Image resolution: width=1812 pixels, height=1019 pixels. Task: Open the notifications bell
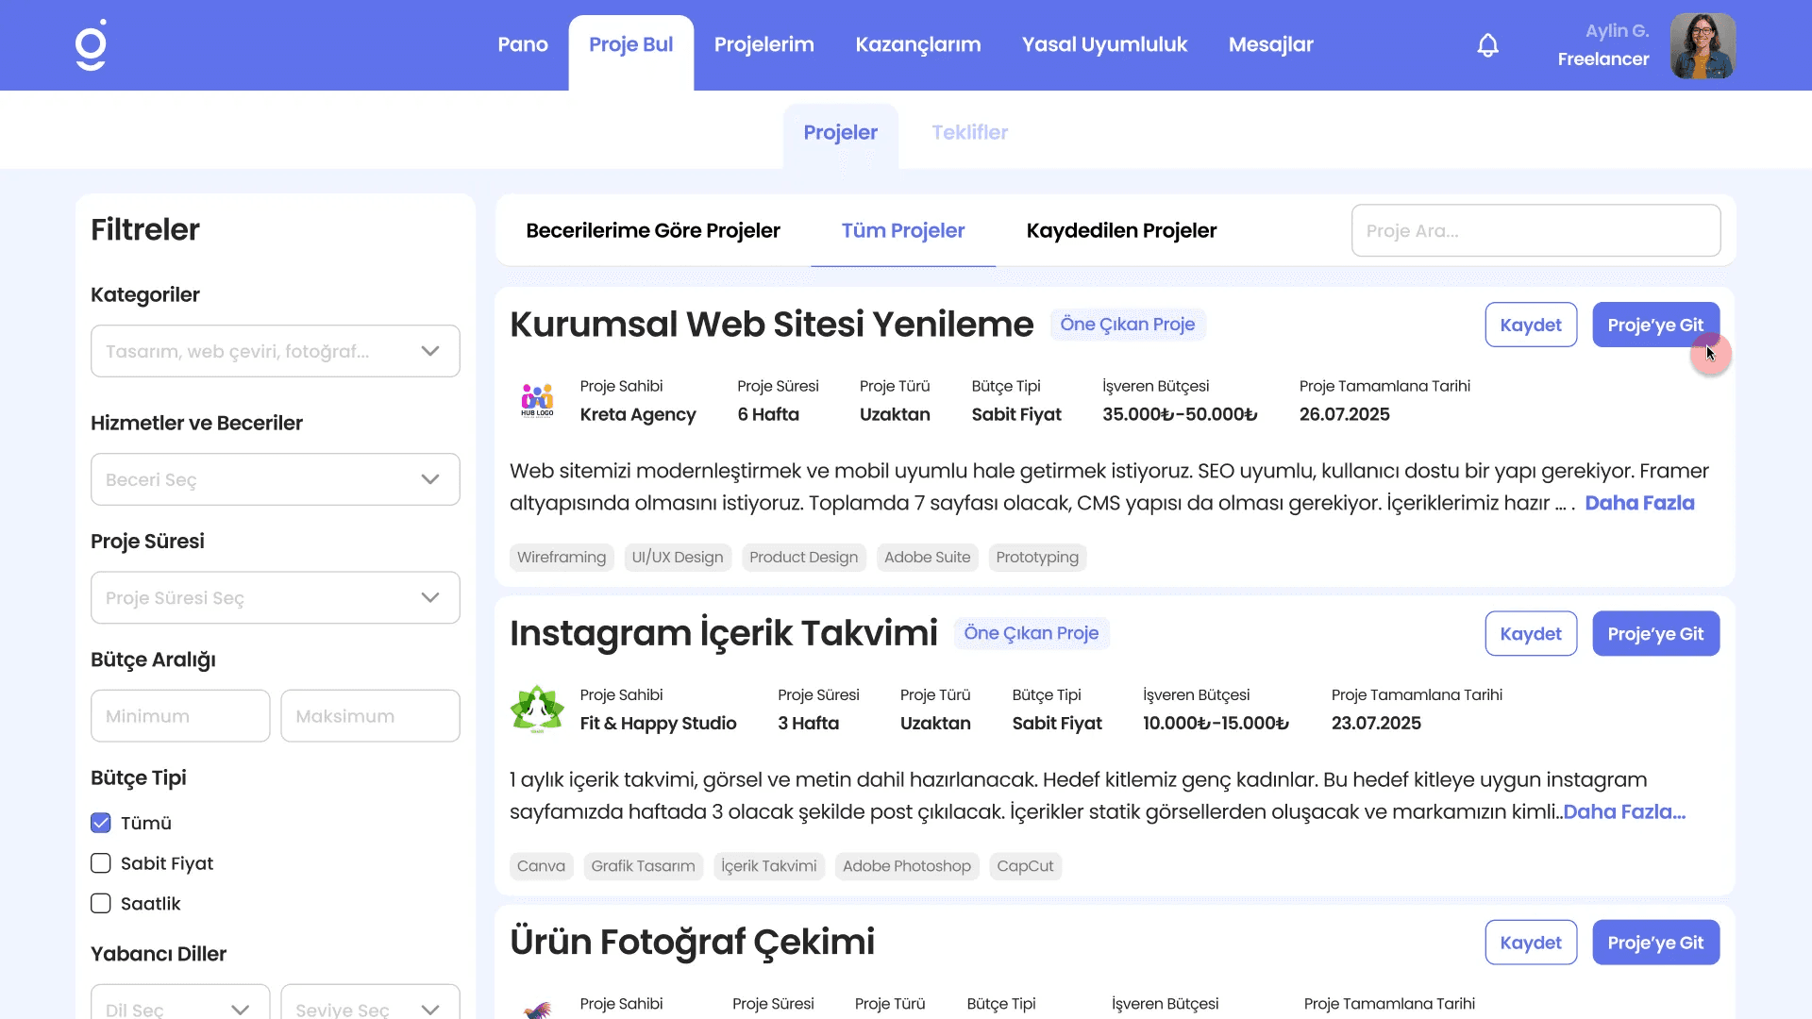1487,45
